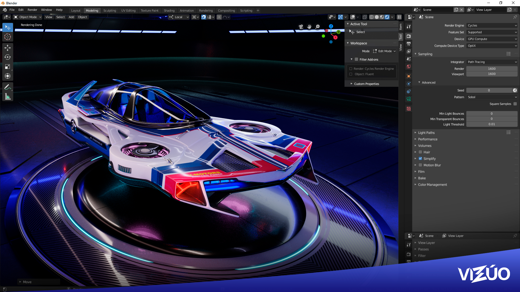The image size is (520, 292).
Task: Activate the Scale tool
Action: pos(8,67)
